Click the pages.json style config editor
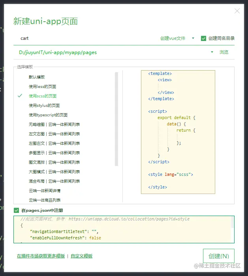 (x=124, y=229)
